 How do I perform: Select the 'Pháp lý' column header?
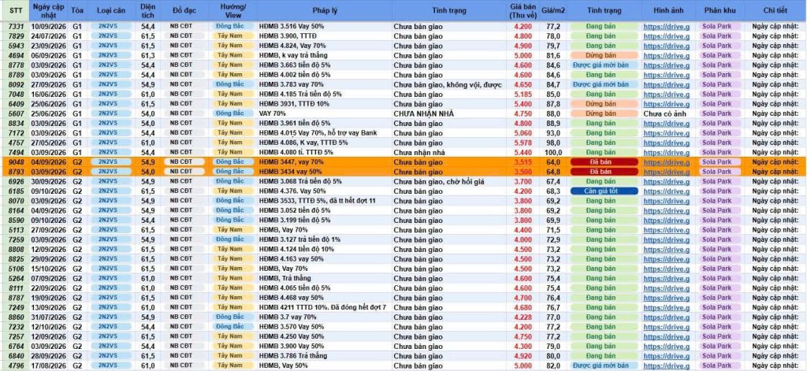coord(324,10)
